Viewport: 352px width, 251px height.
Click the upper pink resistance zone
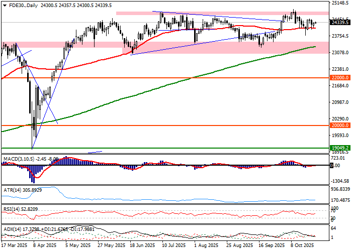click(221, 14)
